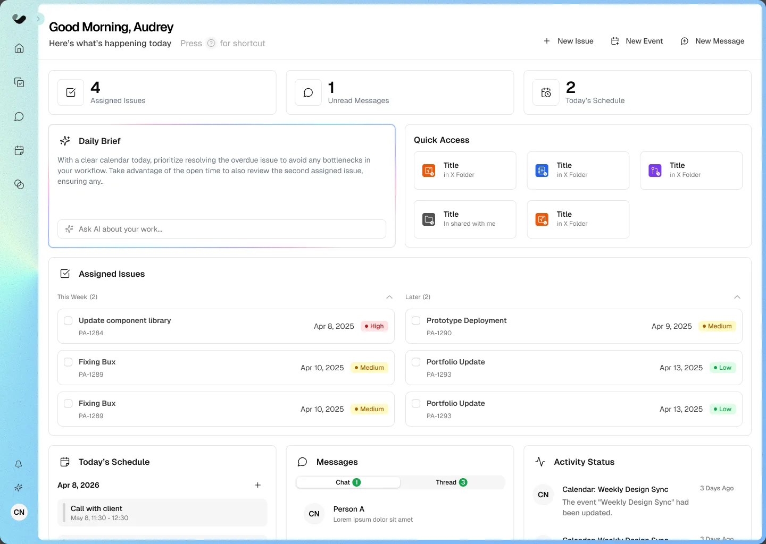Open the 'In shared with me' folder item
The width and height of the screenshot is (766, 544).
pyautogui.click(x=465, y=219)
